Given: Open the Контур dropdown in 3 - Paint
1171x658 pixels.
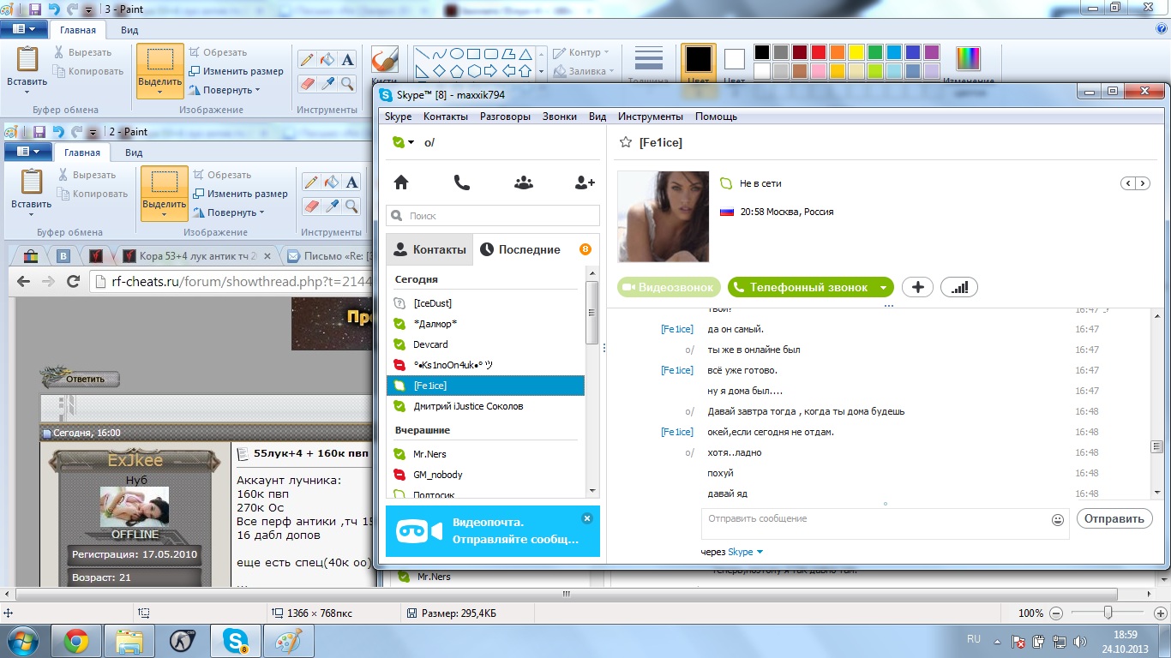Looking at the screenshot, I should point(581,52).
